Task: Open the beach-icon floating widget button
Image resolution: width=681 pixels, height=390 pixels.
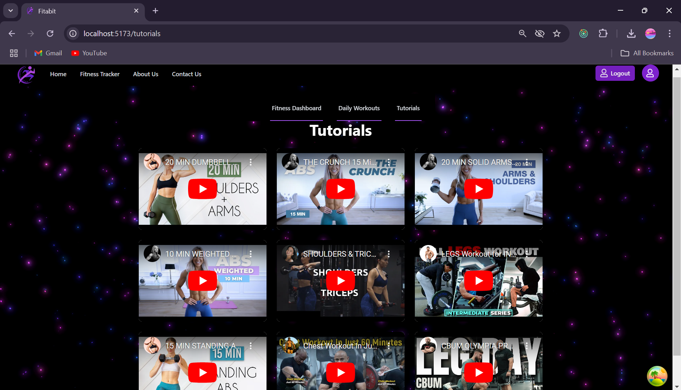Action: point(657,376)
